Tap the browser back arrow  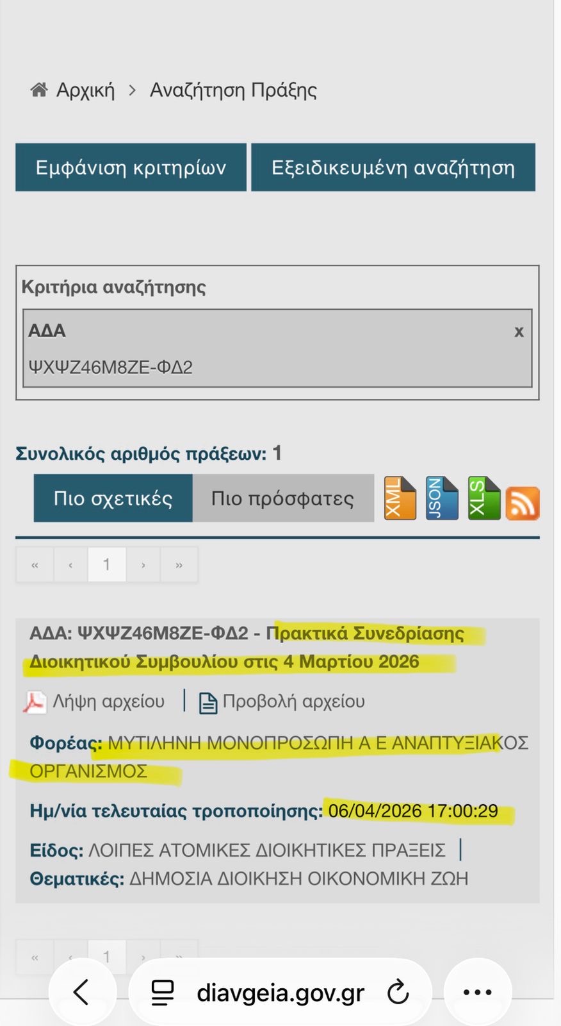coord(82,992)
